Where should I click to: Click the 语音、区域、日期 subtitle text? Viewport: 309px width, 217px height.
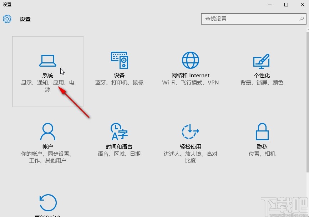(x=119, y=154)
